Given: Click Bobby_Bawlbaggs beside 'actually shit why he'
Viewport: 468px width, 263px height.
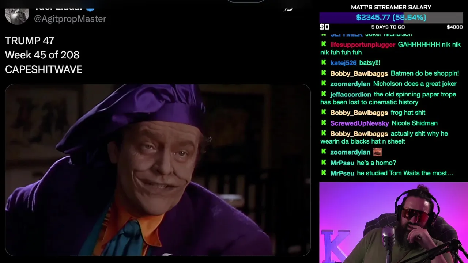Looking at the screenshot, I should point(359,134).
